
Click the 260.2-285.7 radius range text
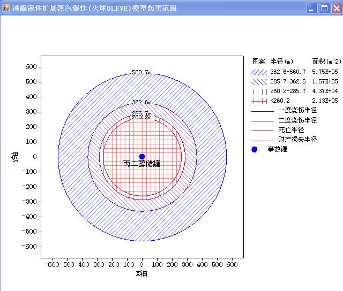pos(288,91)
